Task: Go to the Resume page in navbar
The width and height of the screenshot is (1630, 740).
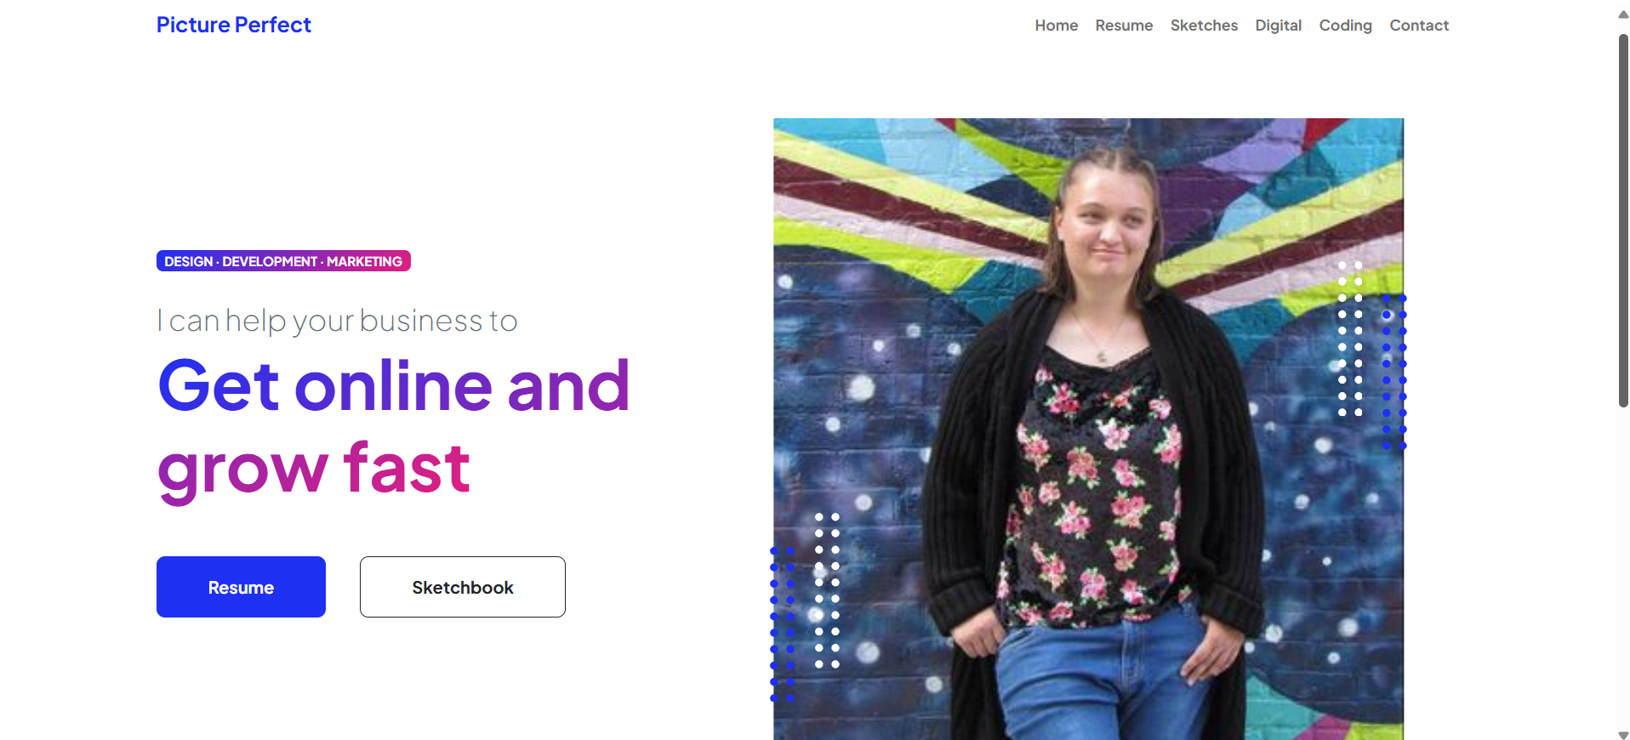Action: [1124, 26]
